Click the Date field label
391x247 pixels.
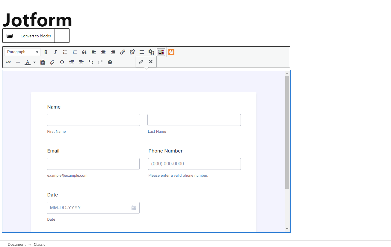pyautogui.click(x=53, y=195)
